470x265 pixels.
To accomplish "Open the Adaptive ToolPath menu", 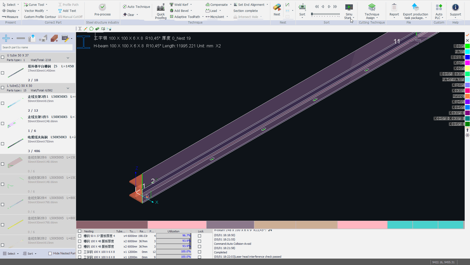I will click(187, 17).
